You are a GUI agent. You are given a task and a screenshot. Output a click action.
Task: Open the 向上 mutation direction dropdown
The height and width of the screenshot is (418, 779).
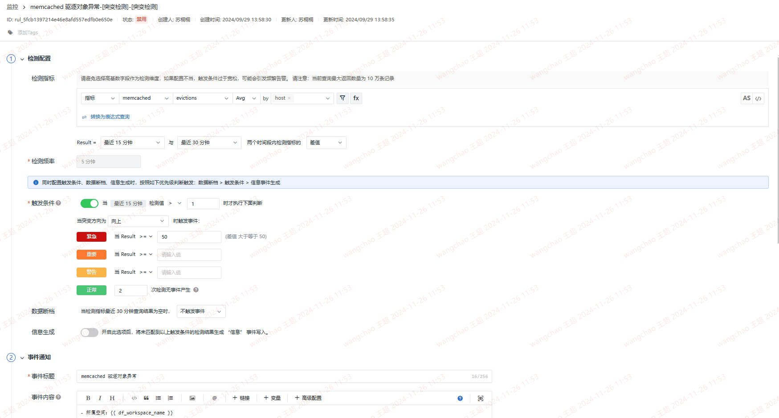point(138,221)
